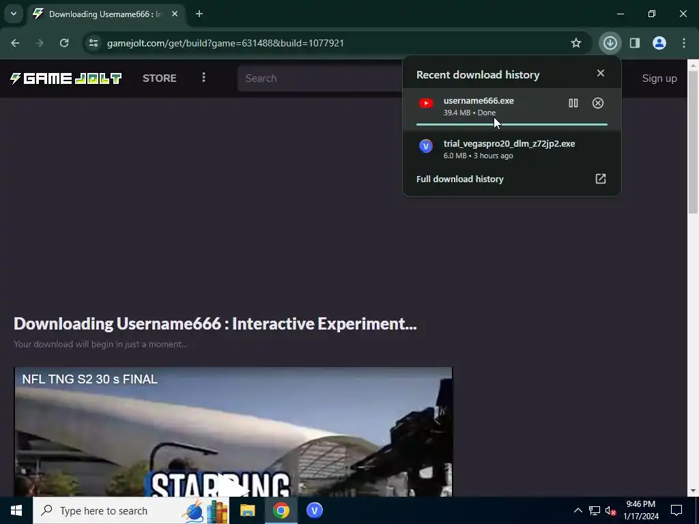
Task: Open the Game Jolt STORE page
Action: tap(160, 78)
